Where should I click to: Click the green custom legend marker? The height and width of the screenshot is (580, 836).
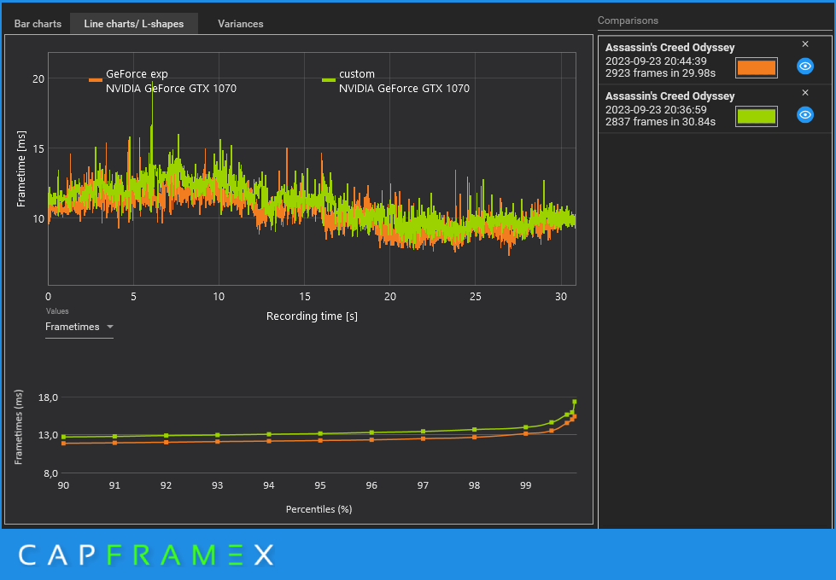click(329, 80)
